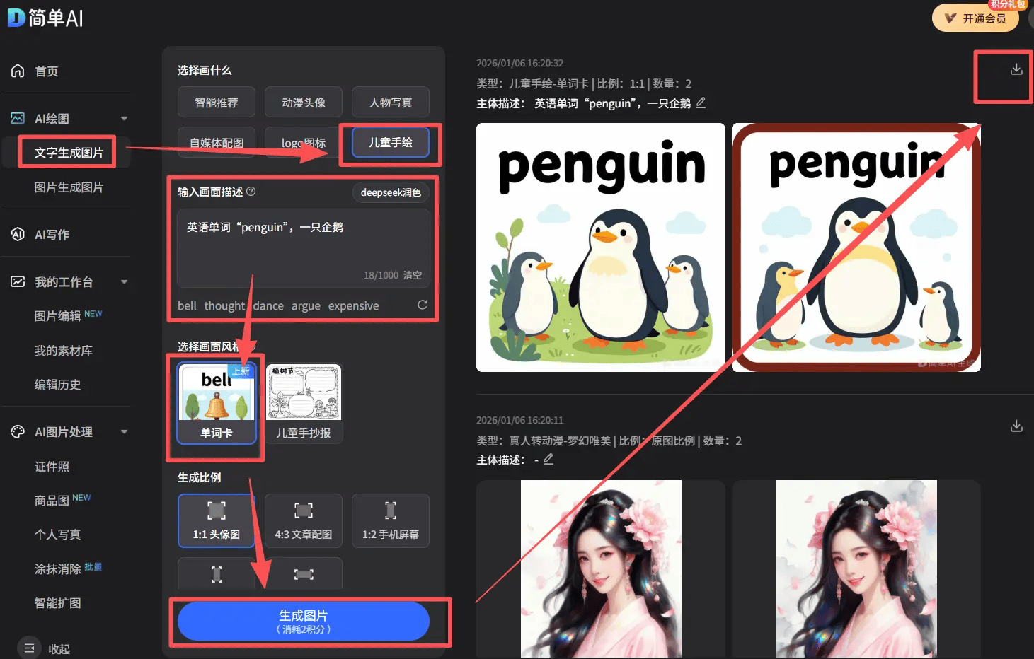Screen dimensions: 1034x659
Task: Open 图片生成图片 in the sidebar
Action: tap(69, 187)
